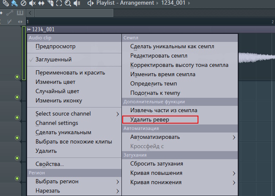Choose Сделать уникальным как семпл

point(180,47)
